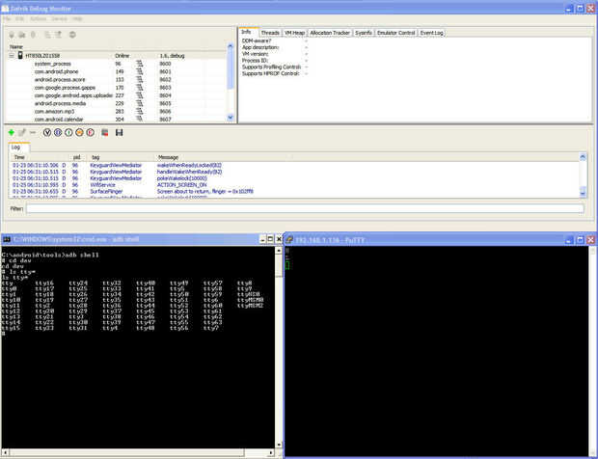Click the phone icon next to HT850L201558

20,56
